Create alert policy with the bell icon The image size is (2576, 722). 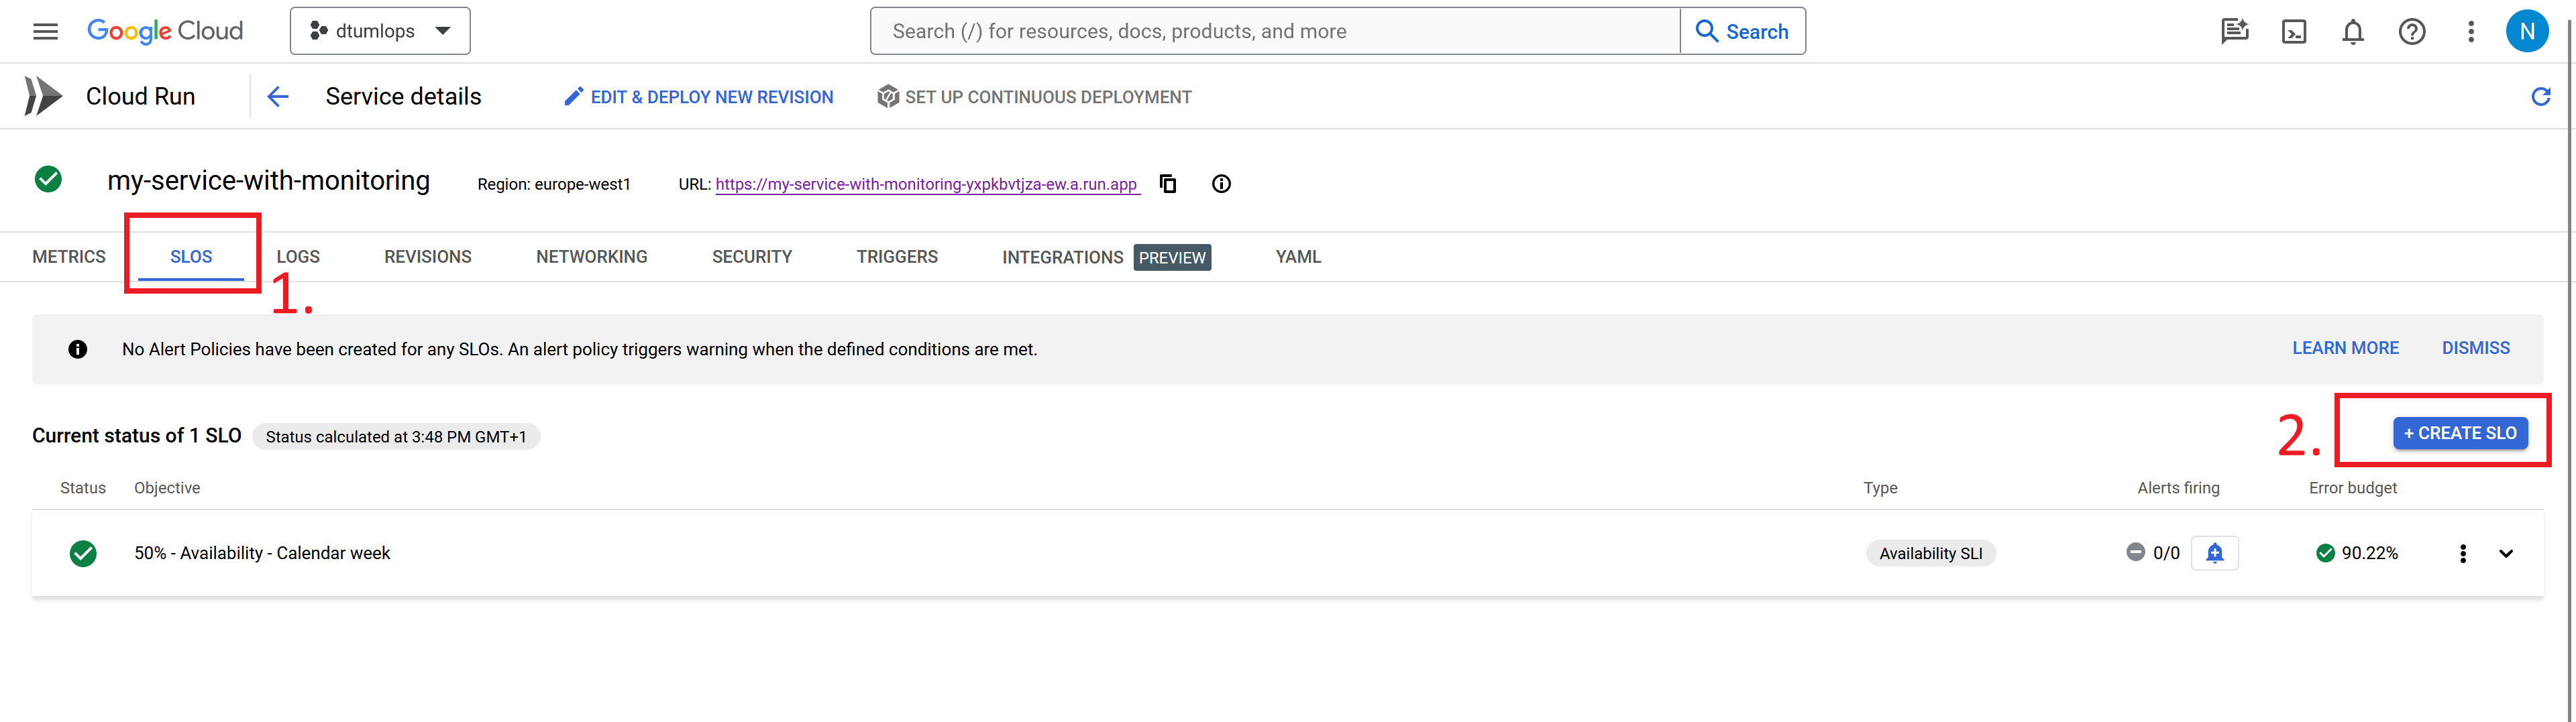[x=2214, y=553]
